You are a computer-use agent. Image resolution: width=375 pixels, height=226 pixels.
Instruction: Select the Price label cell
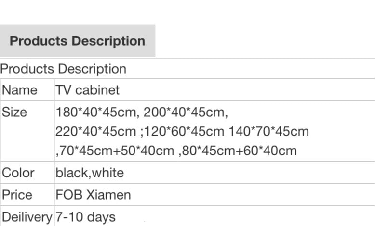click(17, 195)
